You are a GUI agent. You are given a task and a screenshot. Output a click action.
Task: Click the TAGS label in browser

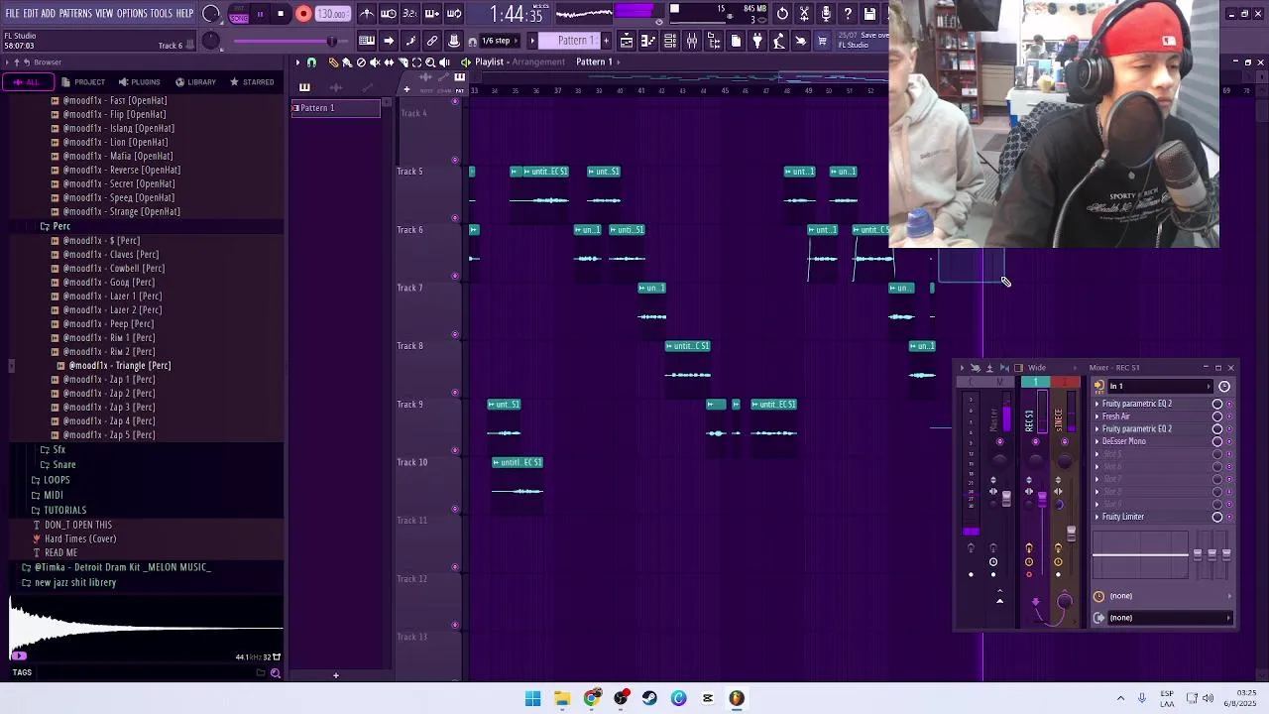click(22, 672)
